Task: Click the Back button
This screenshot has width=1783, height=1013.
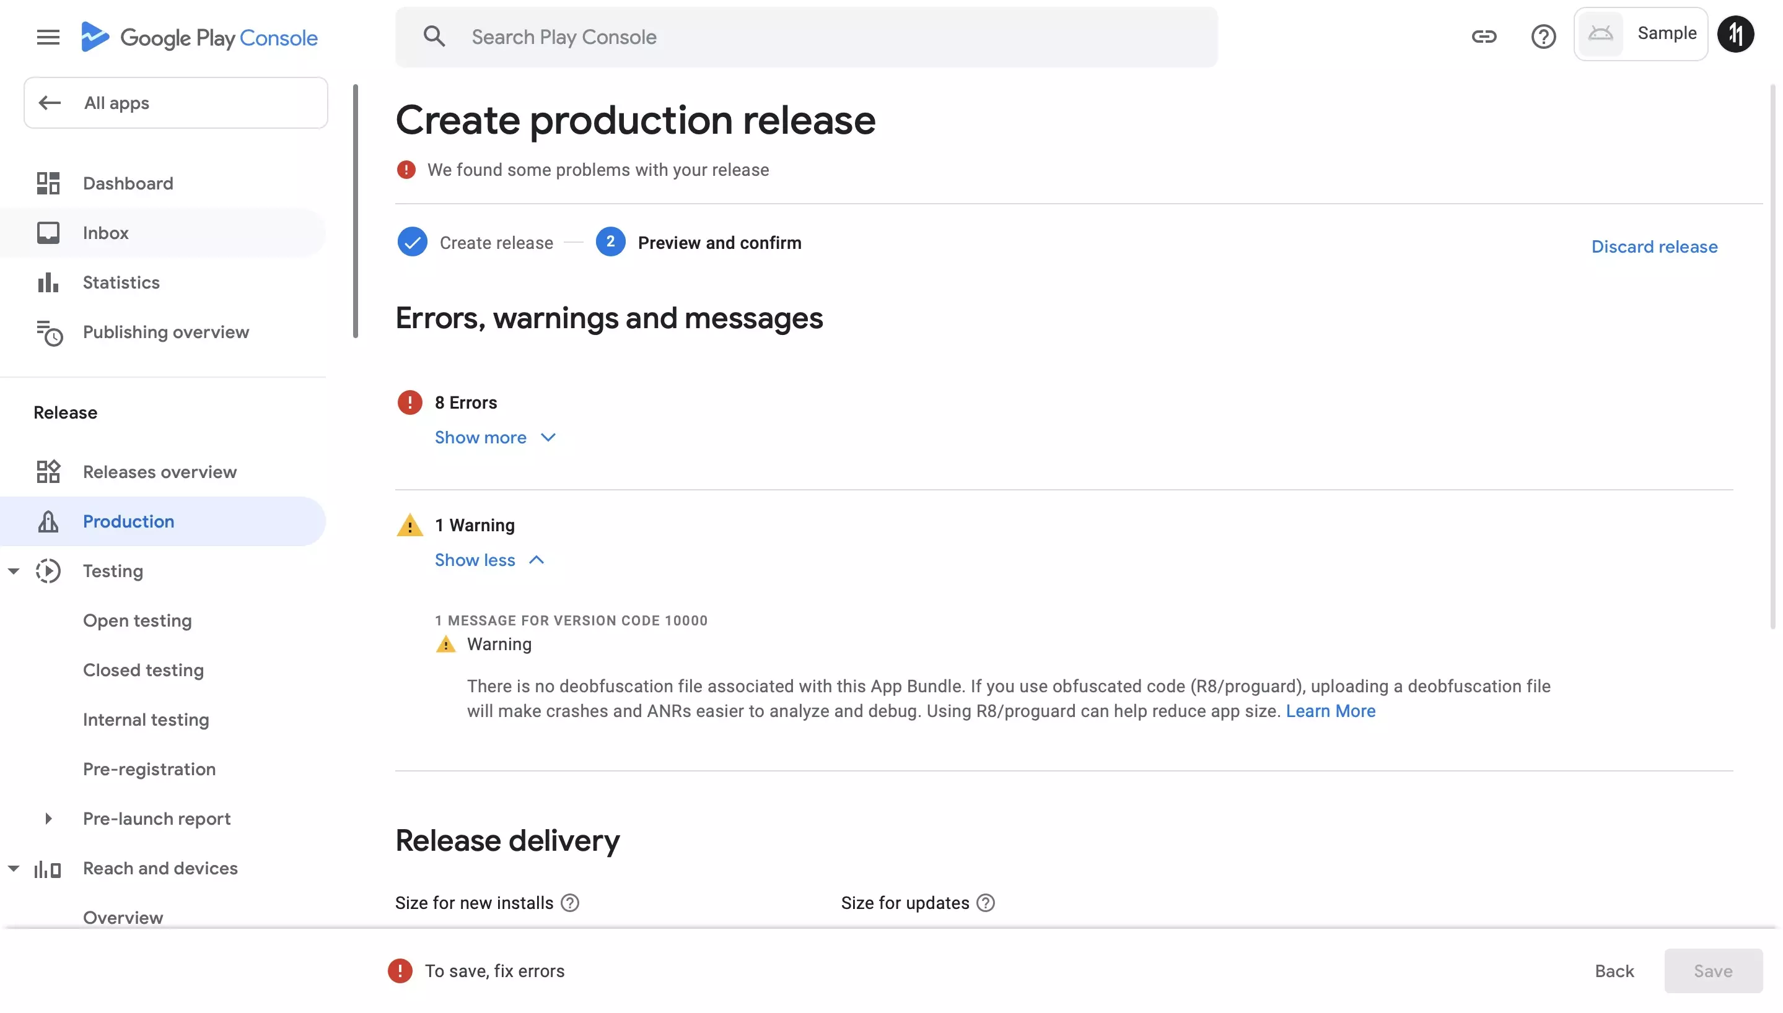Action: click(1614, 970)
